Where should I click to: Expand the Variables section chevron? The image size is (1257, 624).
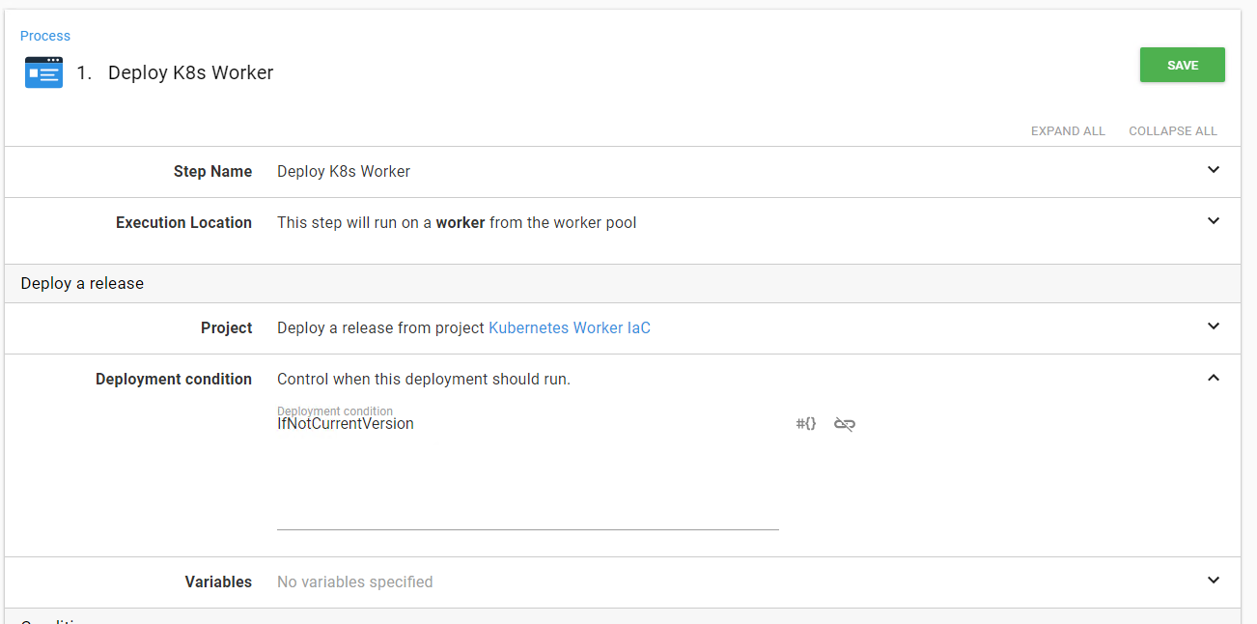(x=1214, y=581)
